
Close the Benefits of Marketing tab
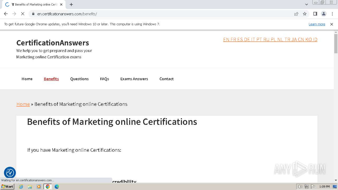tap(61, 4)
